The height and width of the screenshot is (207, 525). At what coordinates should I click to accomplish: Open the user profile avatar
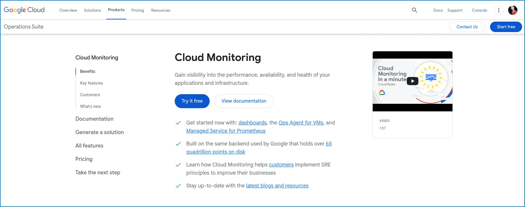point(513,10)
